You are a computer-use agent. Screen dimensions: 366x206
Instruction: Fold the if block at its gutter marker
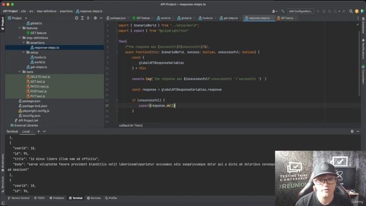point(117,100)
